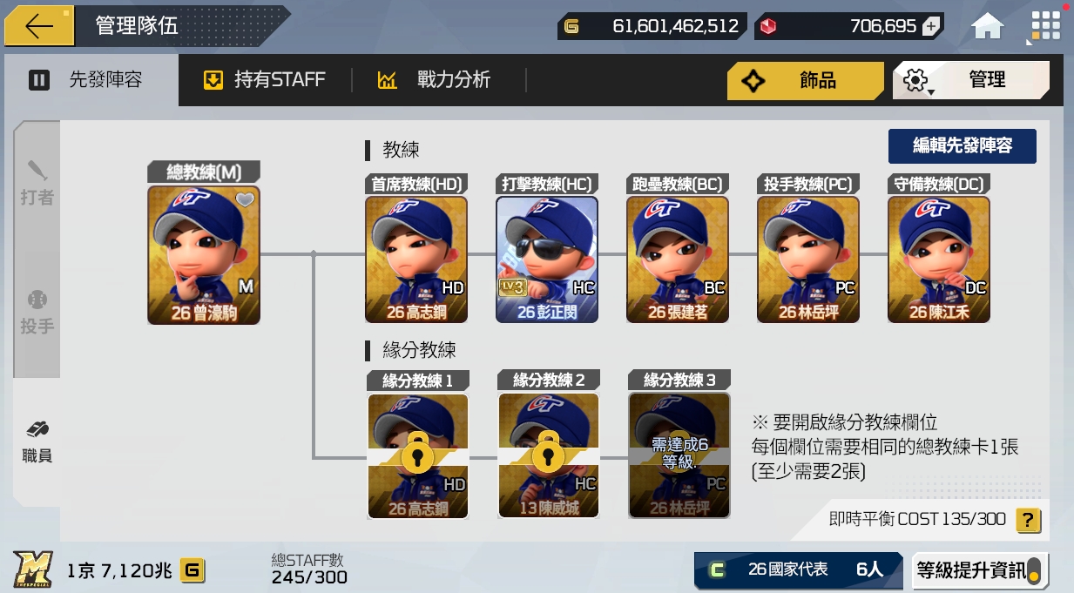1074x593 pixels.
Task: Tap the lock on 緣分教練 2 slot
Action: (548, 453)
